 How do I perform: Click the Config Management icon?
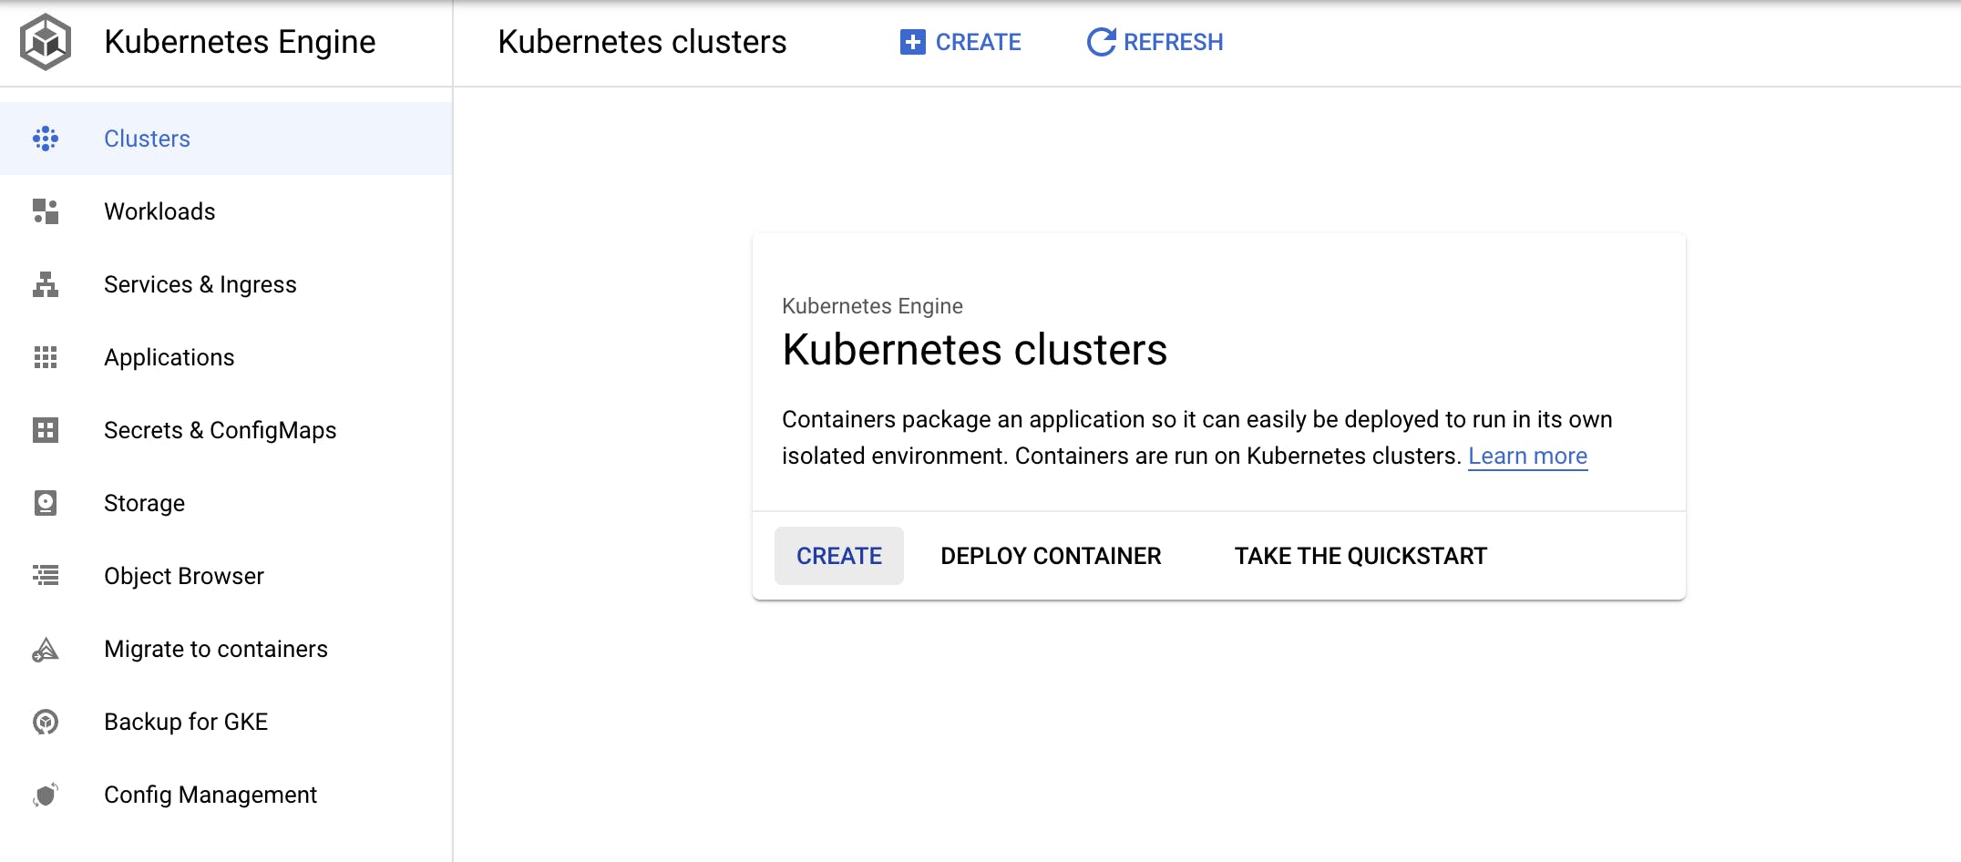(x=46, y=795)
